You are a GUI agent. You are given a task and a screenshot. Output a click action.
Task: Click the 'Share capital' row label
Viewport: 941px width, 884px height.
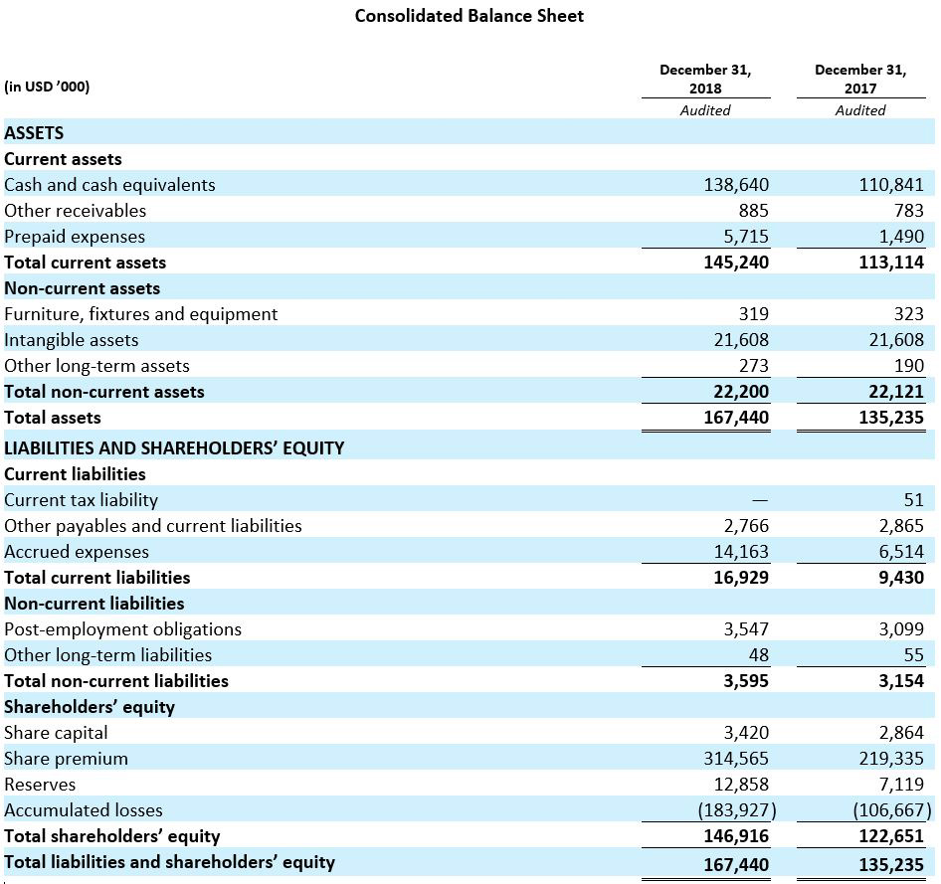coord(56,733)
